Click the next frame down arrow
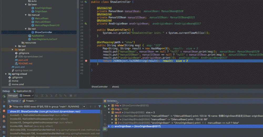This screenshot has width=263, height=137. coord(95,106)
